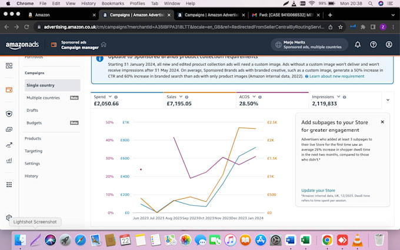Open Microsoft Excel from the Dock
Screen dimensions: 400x250
tap(305, 240)
